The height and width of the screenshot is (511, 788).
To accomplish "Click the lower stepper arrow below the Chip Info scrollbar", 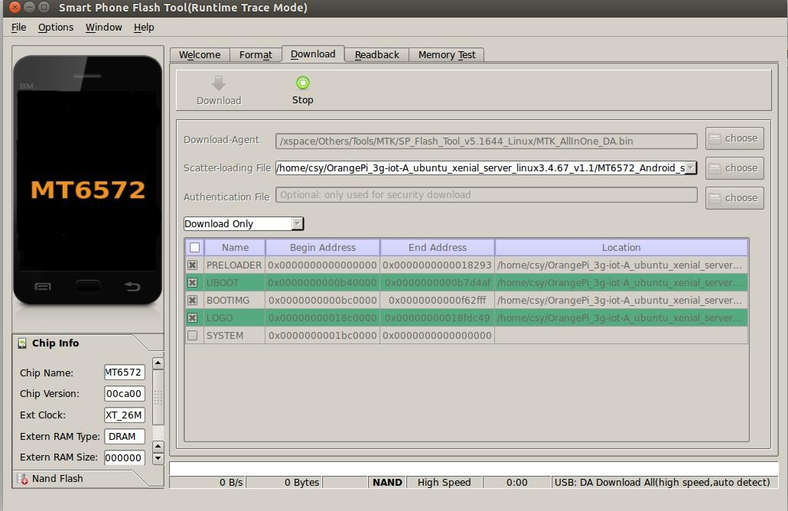I will (x=158, y=457).
